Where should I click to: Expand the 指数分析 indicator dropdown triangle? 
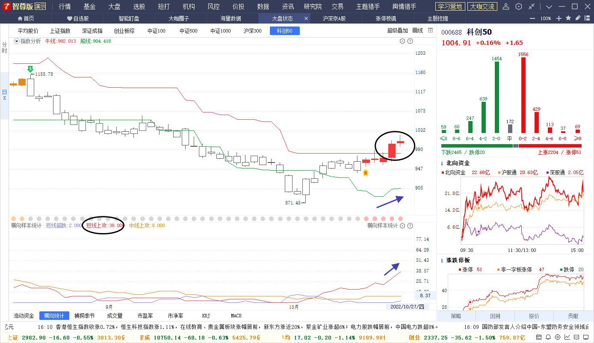pos(17,41)
